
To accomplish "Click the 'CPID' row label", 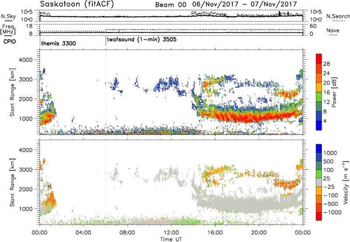I will (x=10, y=41).
